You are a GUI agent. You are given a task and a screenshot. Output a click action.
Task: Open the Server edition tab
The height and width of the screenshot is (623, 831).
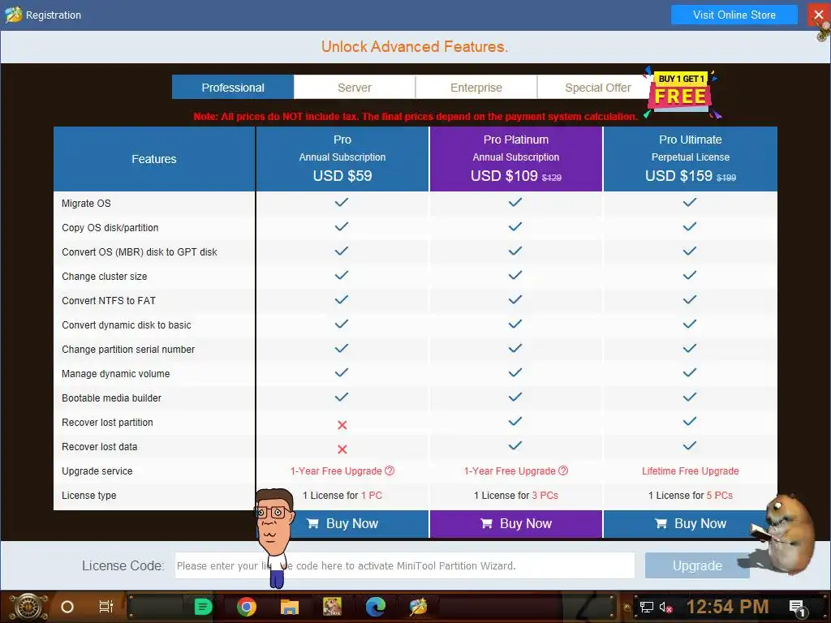(x=355, y=88)
